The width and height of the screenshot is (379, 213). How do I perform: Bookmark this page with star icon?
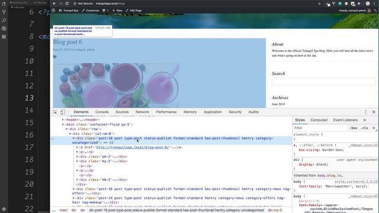tap(319, 4)
